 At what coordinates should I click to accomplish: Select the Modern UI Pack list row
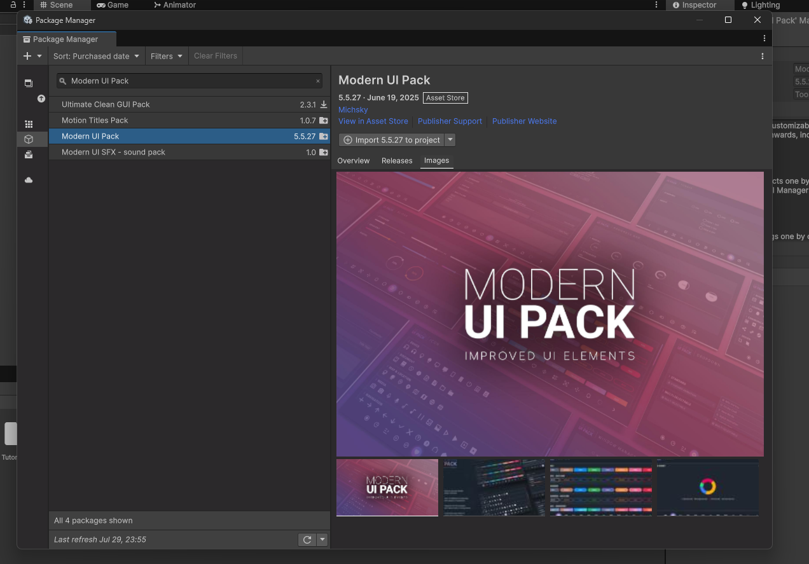point(190,136)
